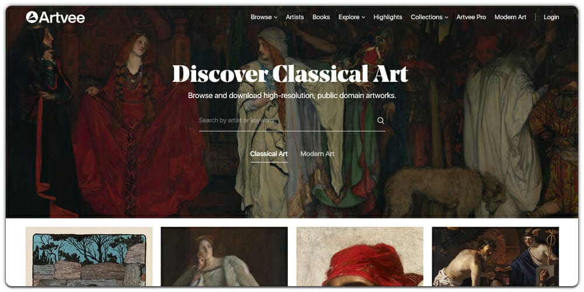The width and height of the screenshot is (584, 292).
Task: Open the Mercury with caduceus painting thumbnail
Action: point(495,256)
